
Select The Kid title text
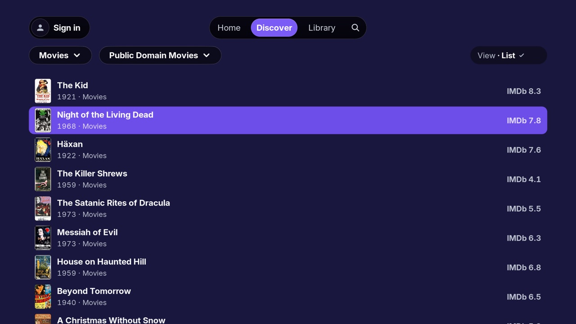pyautogui.click(x=72, y=85)
